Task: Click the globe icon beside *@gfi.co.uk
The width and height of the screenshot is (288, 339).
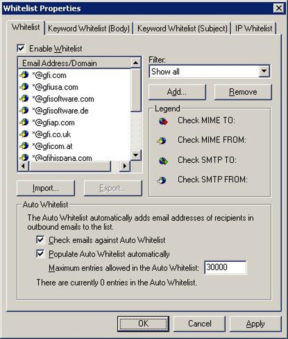Action: pos(24,134)
